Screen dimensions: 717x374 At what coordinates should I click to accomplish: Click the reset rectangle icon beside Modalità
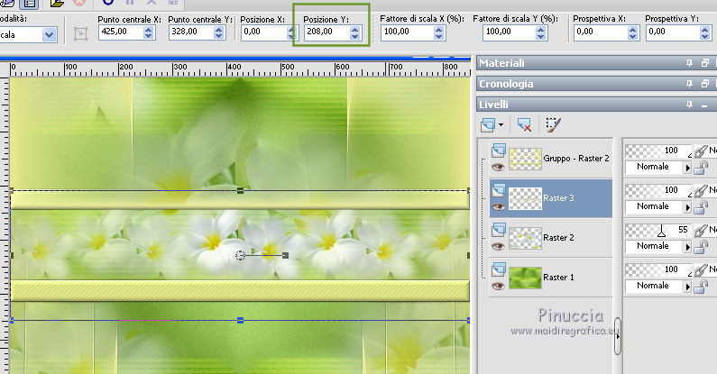pyautogui.click(x=80, y=33)
